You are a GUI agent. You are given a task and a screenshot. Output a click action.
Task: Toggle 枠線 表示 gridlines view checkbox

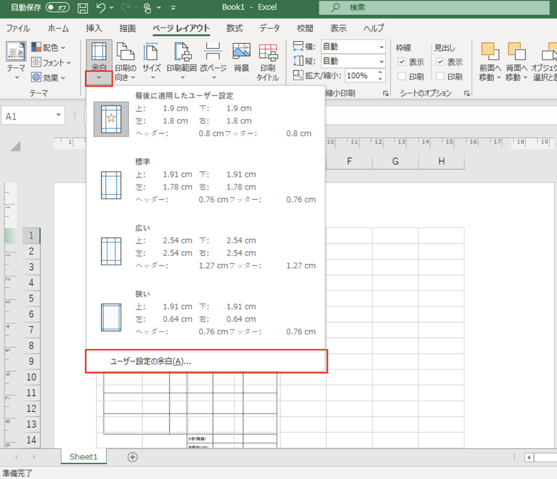coord(402,62)
